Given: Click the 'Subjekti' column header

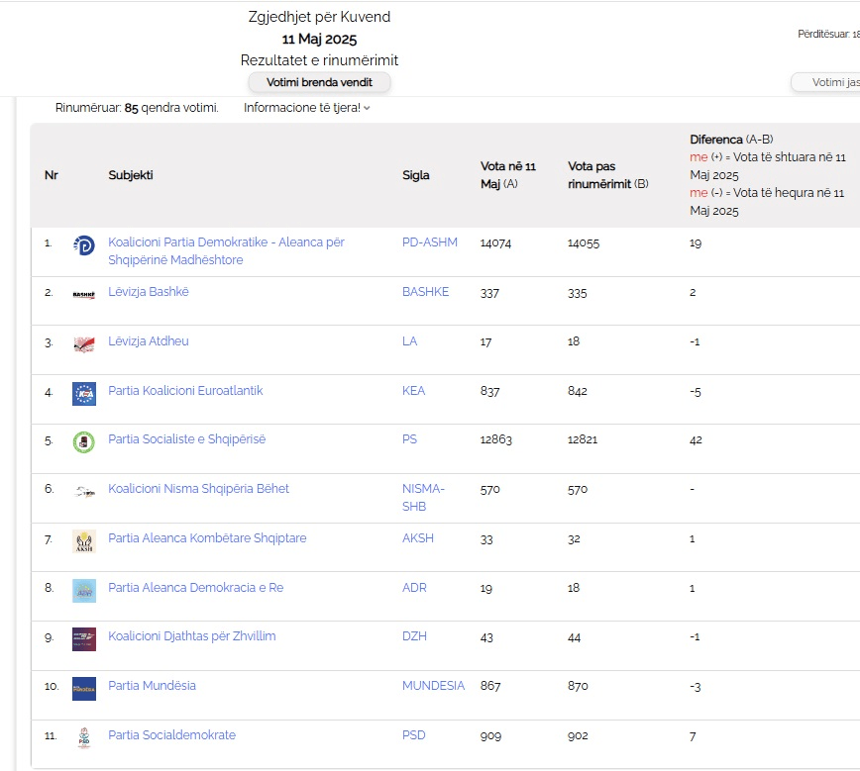Looking at the screenshot, I should 131,175.
